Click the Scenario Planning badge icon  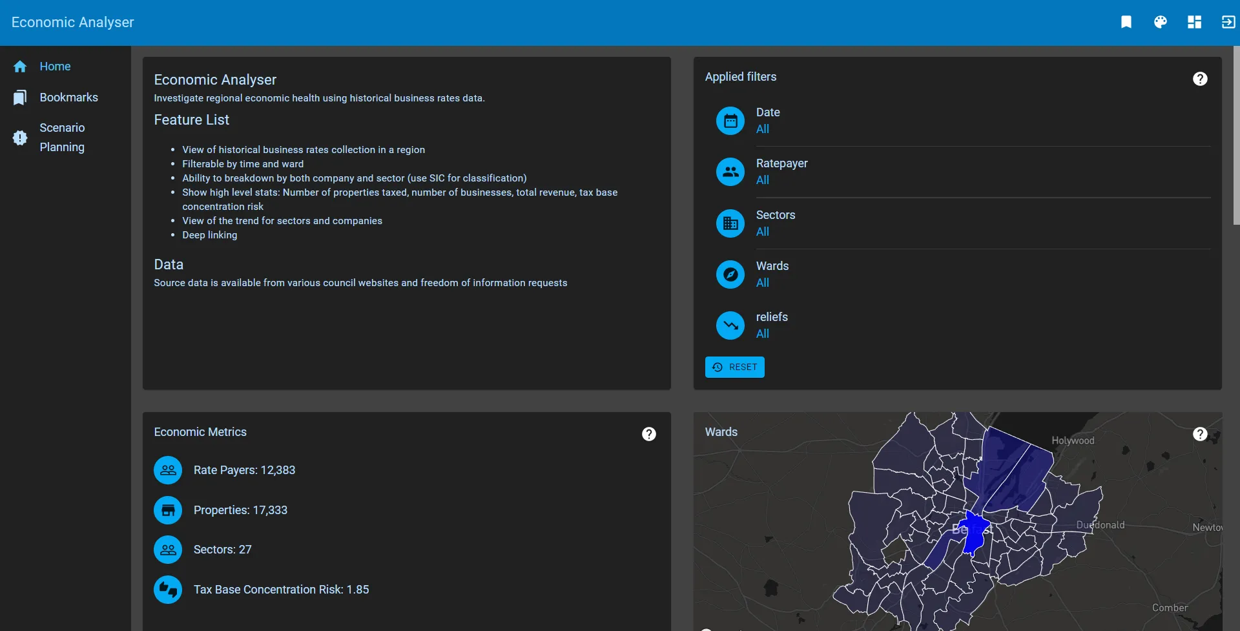tap(20, 138)
